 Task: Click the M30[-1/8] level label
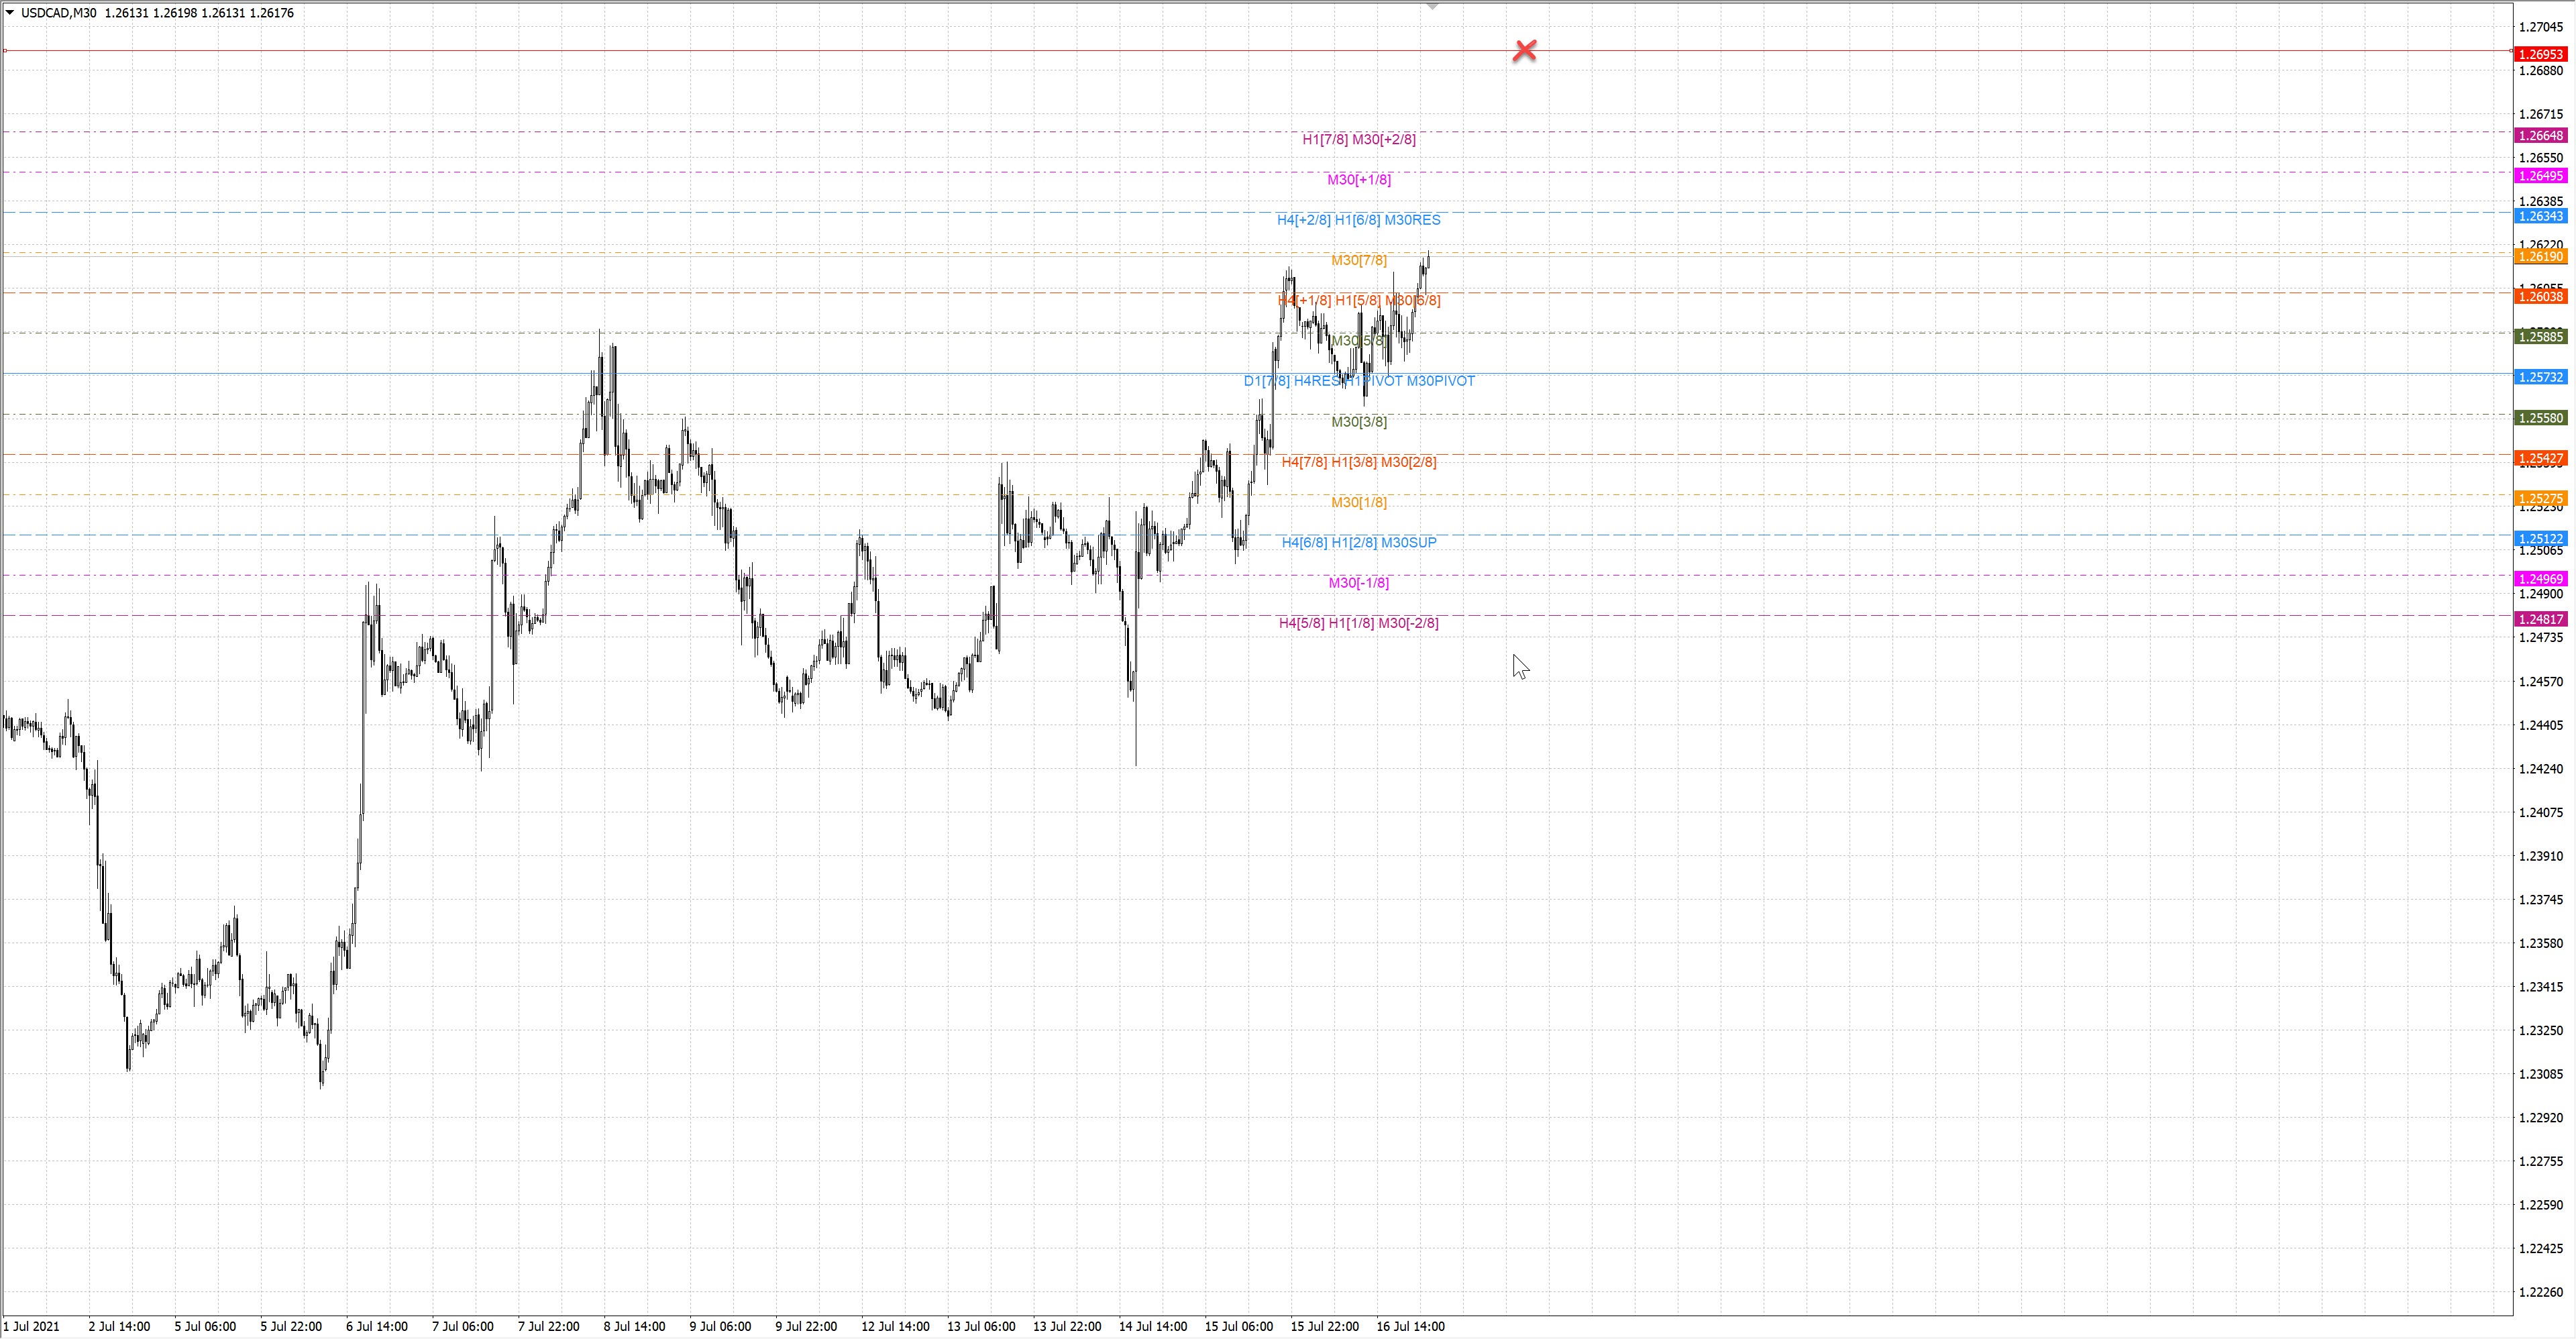pyautogui.click(x=1358, y=583)
